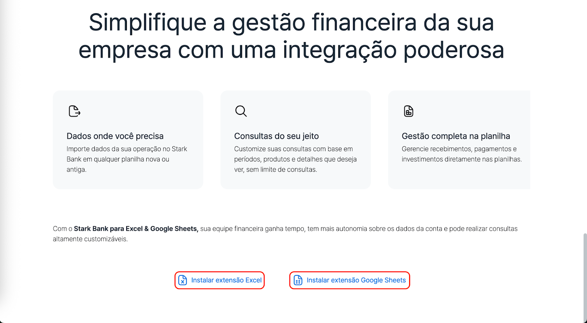Click the vertical page scrollbar

coord(585,278)
